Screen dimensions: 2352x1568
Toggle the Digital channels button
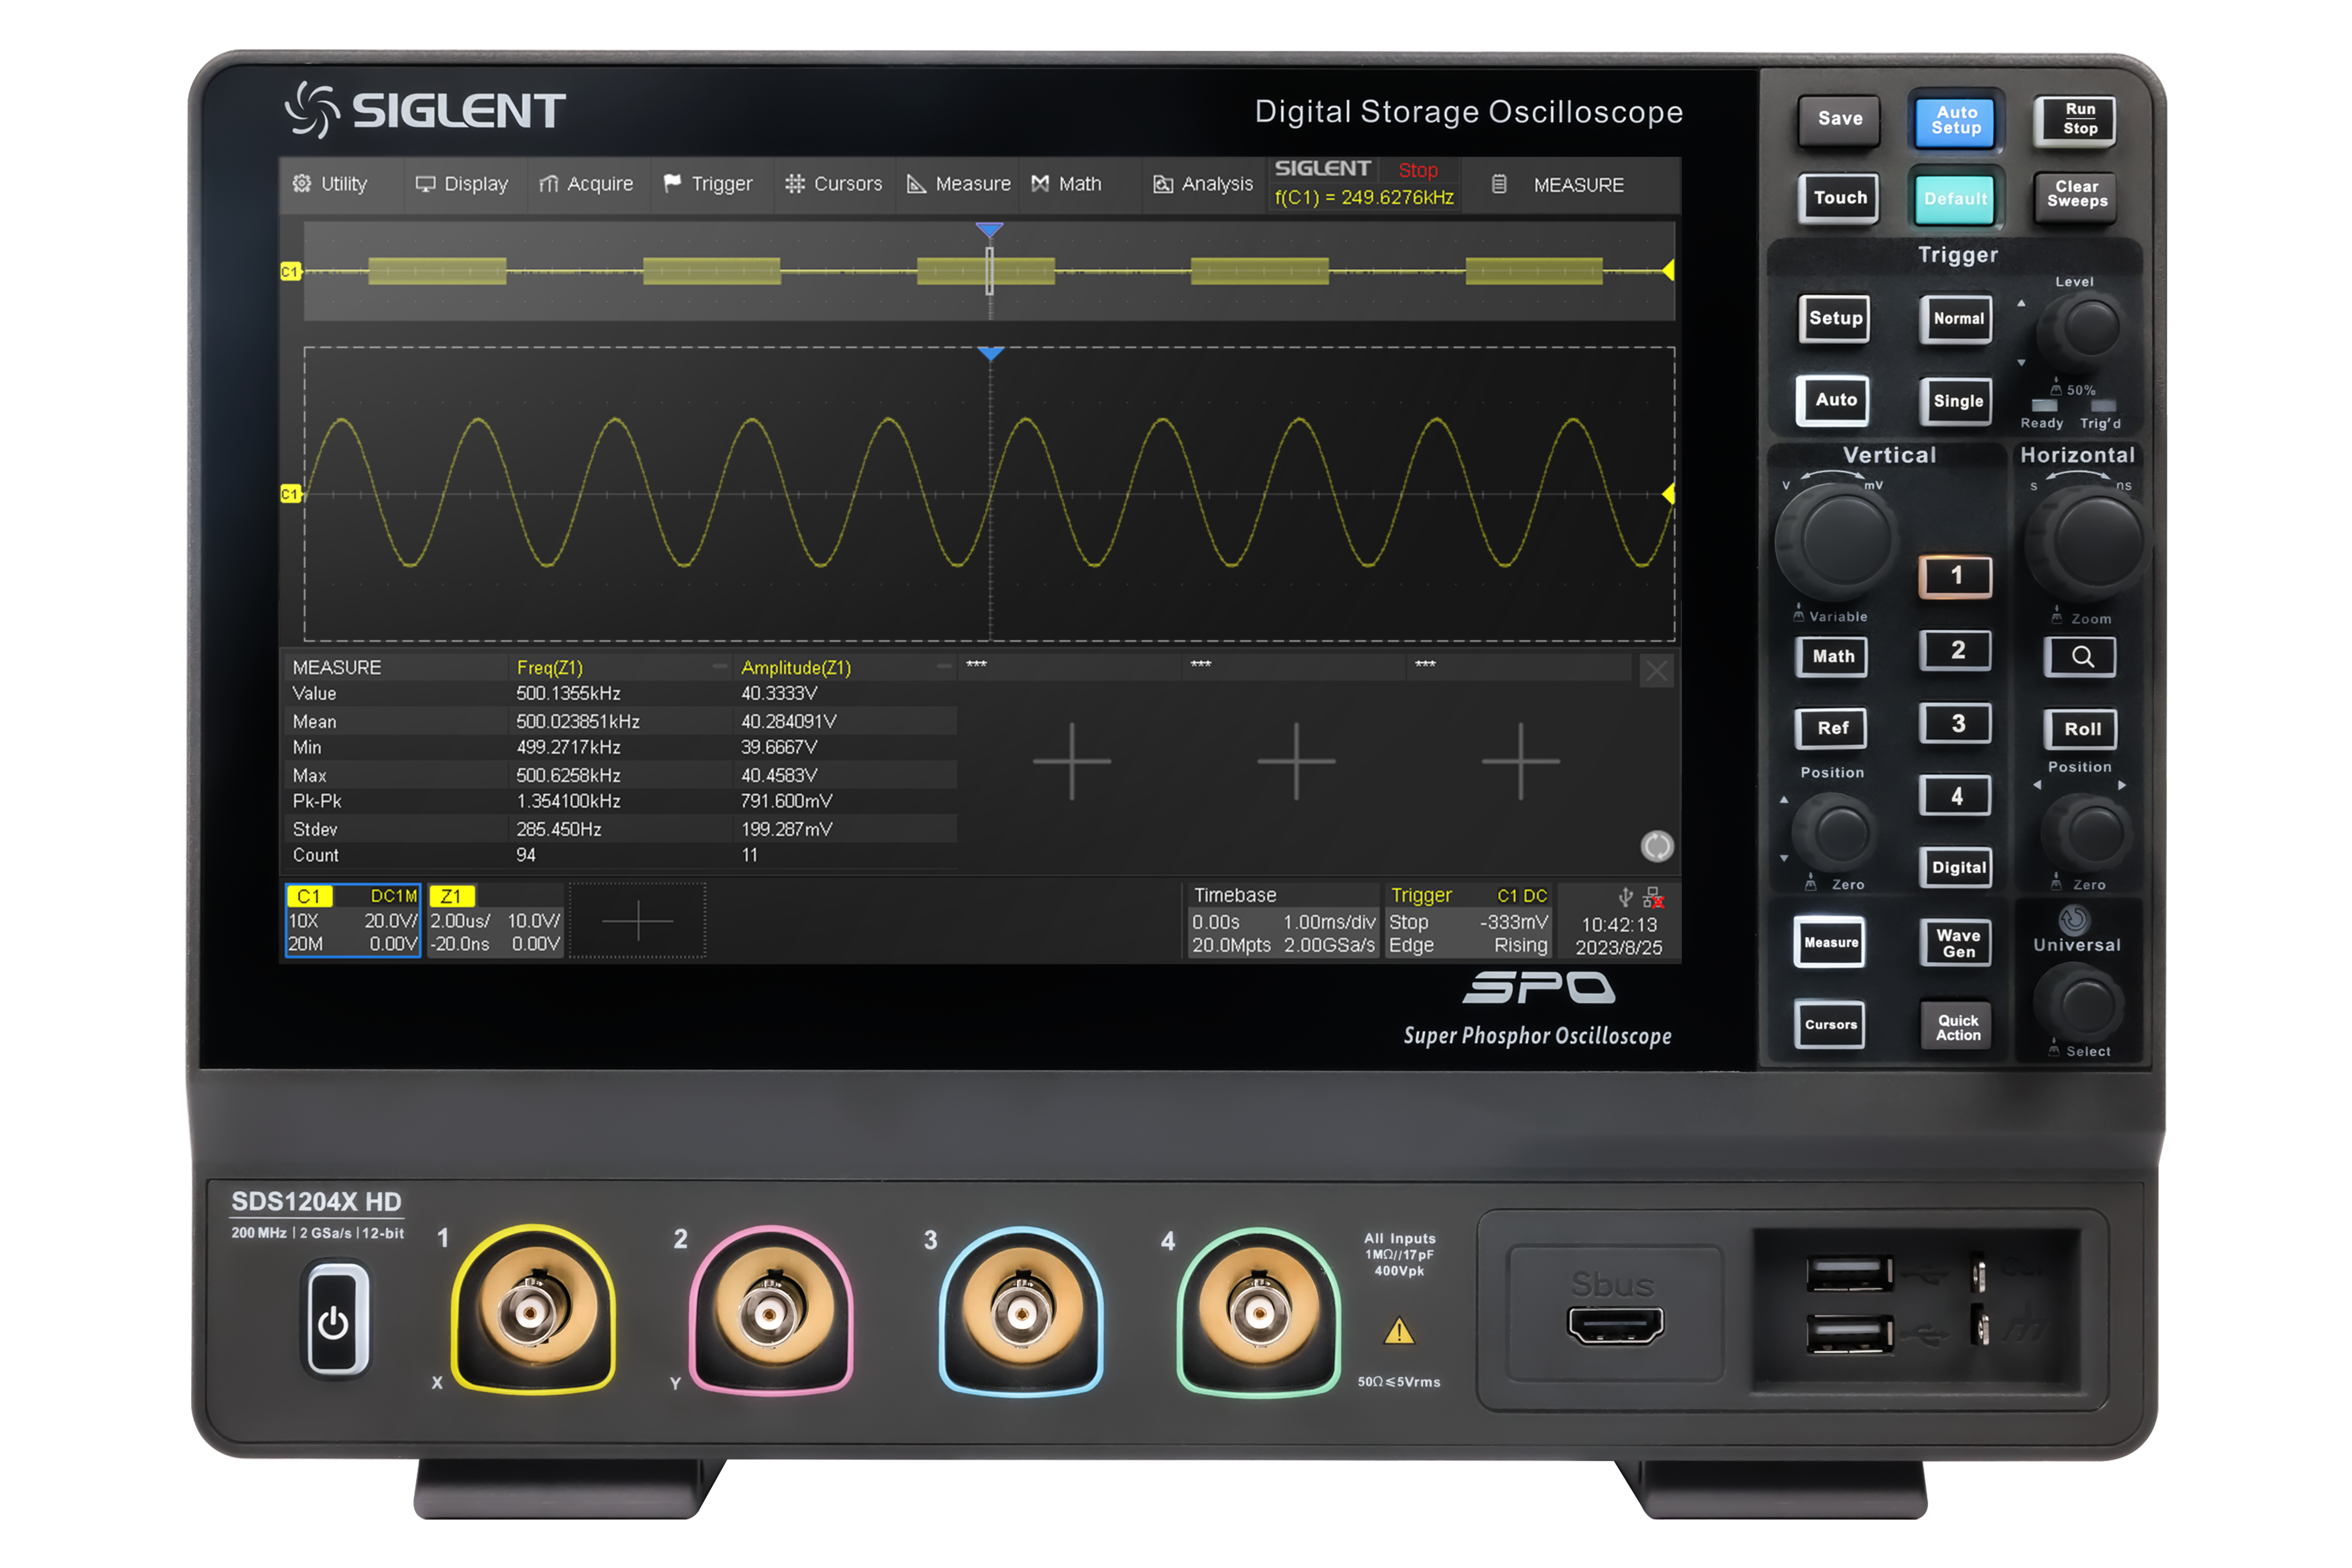click(1956, 868)
